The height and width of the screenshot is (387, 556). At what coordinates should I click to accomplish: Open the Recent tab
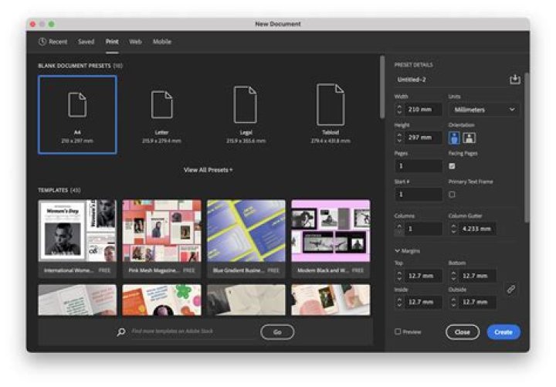(53, 42)
